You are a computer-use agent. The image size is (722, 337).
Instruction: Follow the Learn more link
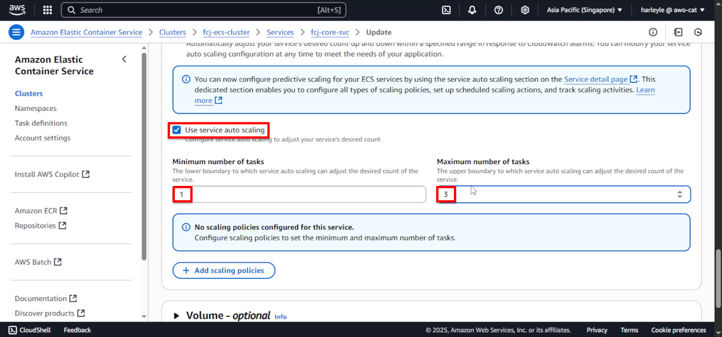click(x=645, y=90)
